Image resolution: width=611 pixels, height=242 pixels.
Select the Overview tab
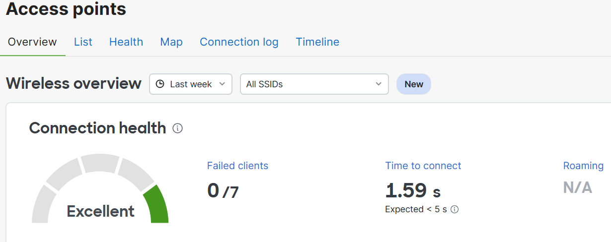tap(32, 42)
